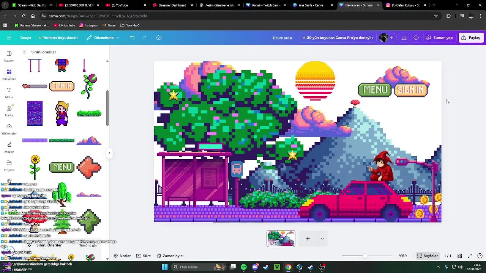486x273 pixels.
Task: Add collaborator with plus icon
Action: coord(392,38)
